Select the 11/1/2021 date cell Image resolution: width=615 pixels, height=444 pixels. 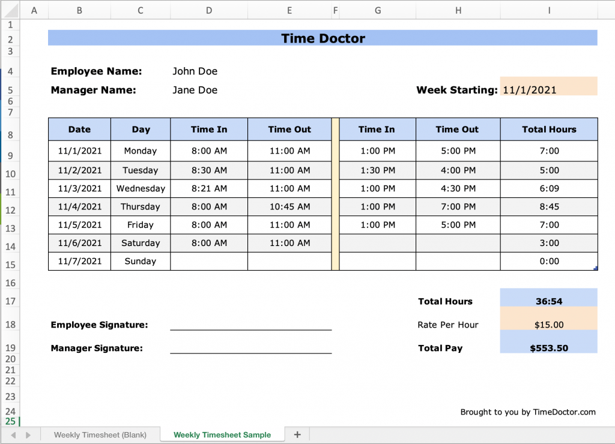click(80, 151)
